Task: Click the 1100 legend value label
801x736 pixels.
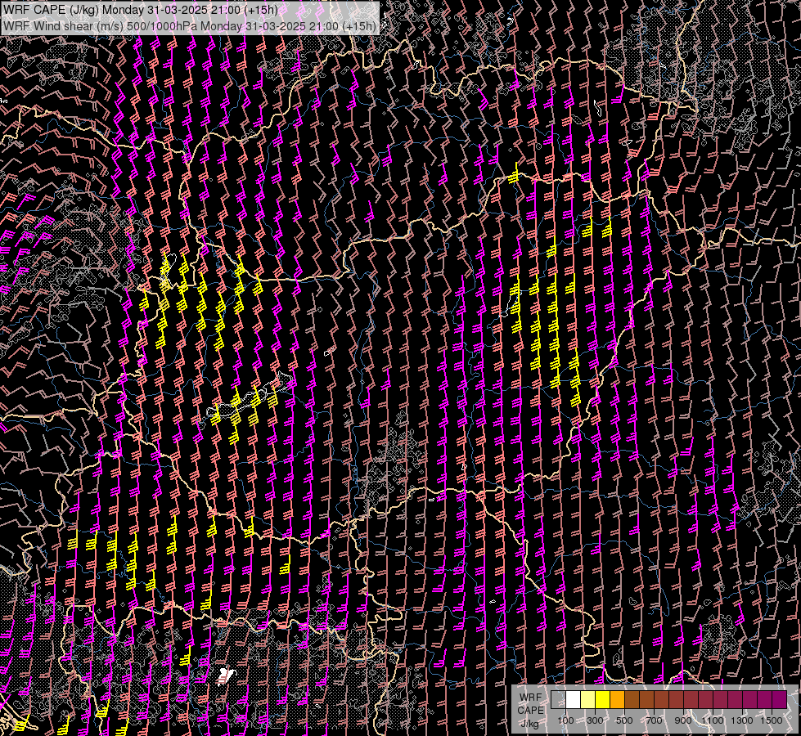Action: (x=713, y=720)
